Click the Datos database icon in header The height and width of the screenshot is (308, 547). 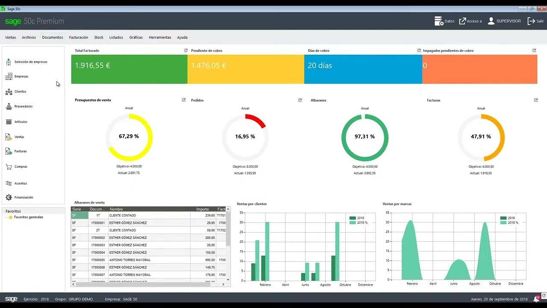tap(439, 21)
